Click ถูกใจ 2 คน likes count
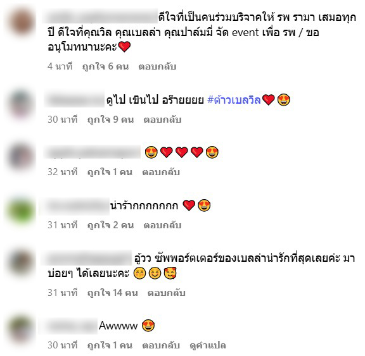Screen dimensions: 365x356 (110, 225)
